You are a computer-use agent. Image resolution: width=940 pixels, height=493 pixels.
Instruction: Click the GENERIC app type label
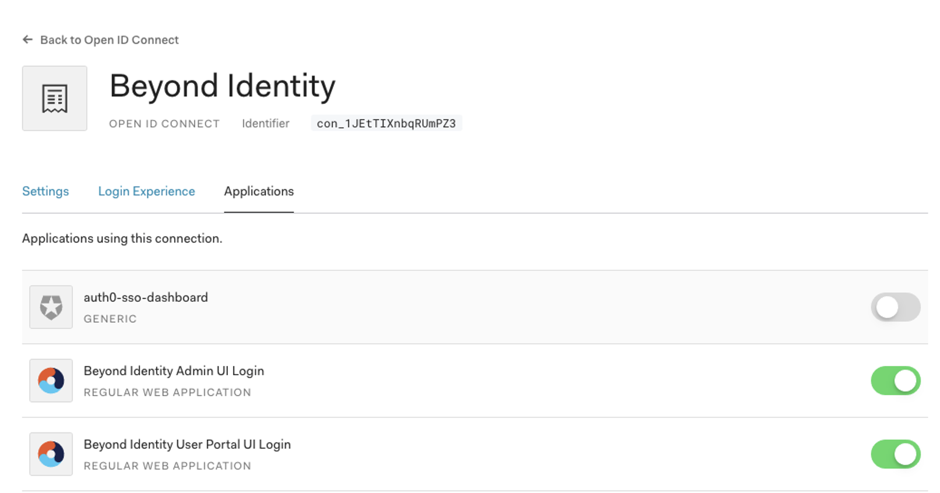[110, 319]
